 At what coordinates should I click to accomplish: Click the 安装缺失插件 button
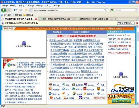click(126, 23)
